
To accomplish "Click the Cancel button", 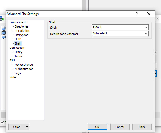I will tap(120, 127).
